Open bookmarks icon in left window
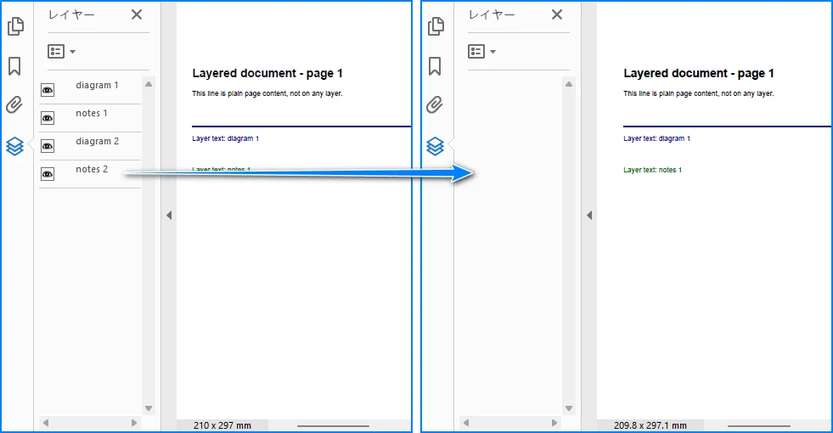Screen dimensions: 833x433 click(x=15, y=66)
